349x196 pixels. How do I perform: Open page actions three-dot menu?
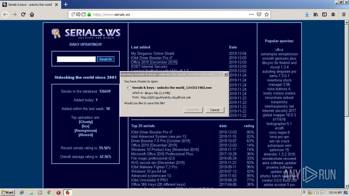pos(251,14)
